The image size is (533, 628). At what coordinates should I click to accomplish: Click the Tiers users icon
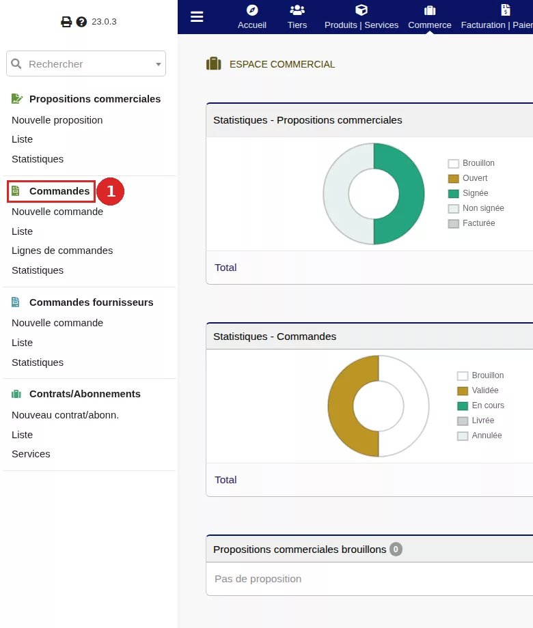click(x=297, y=10)
